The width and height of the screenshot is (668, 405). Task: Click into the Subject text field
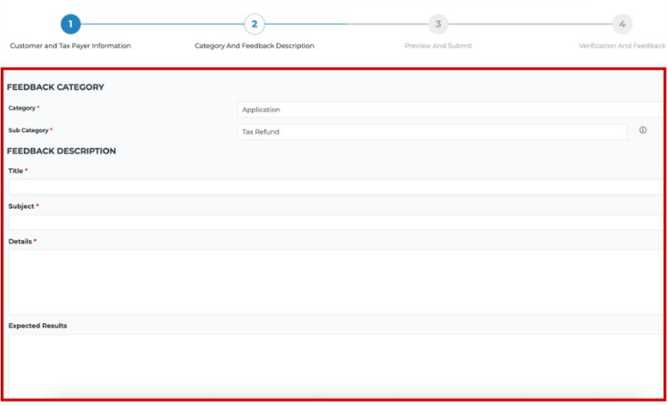coord(334,222)
